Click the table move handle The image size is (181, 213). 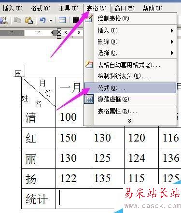pyautogui.click(x=18, y=74)
